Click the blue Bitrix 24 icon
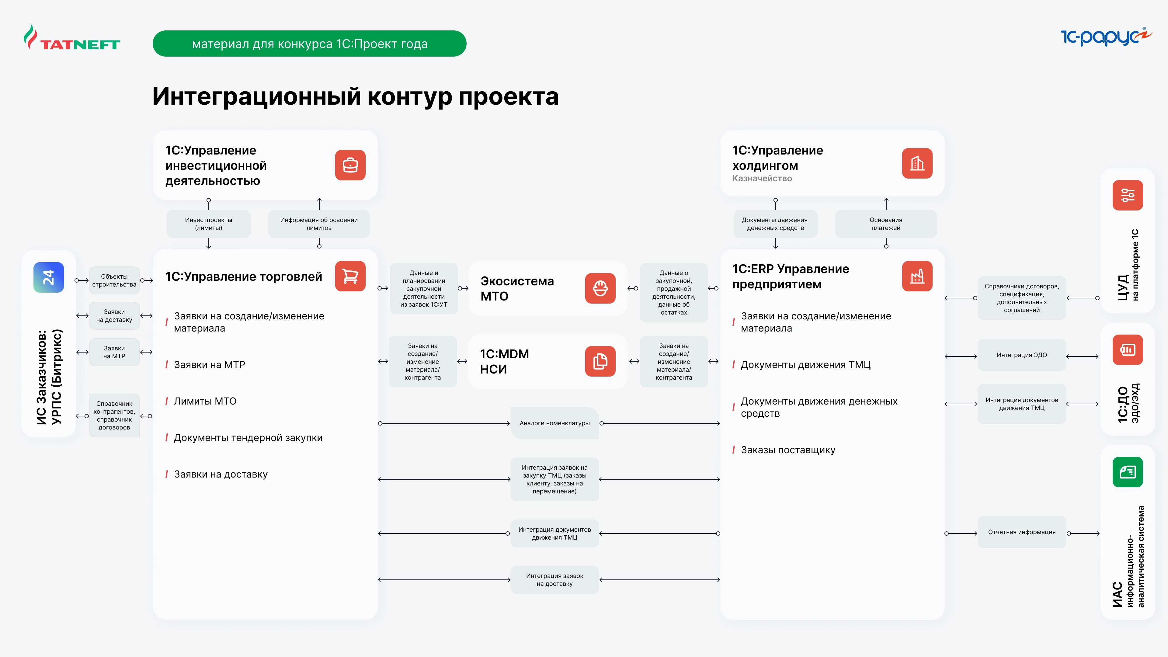 click(x=49, y=277)
